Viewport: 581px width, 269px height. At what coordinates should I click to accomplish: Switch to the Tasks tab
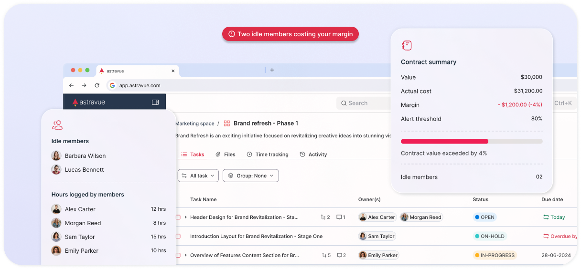click(193, 155)
